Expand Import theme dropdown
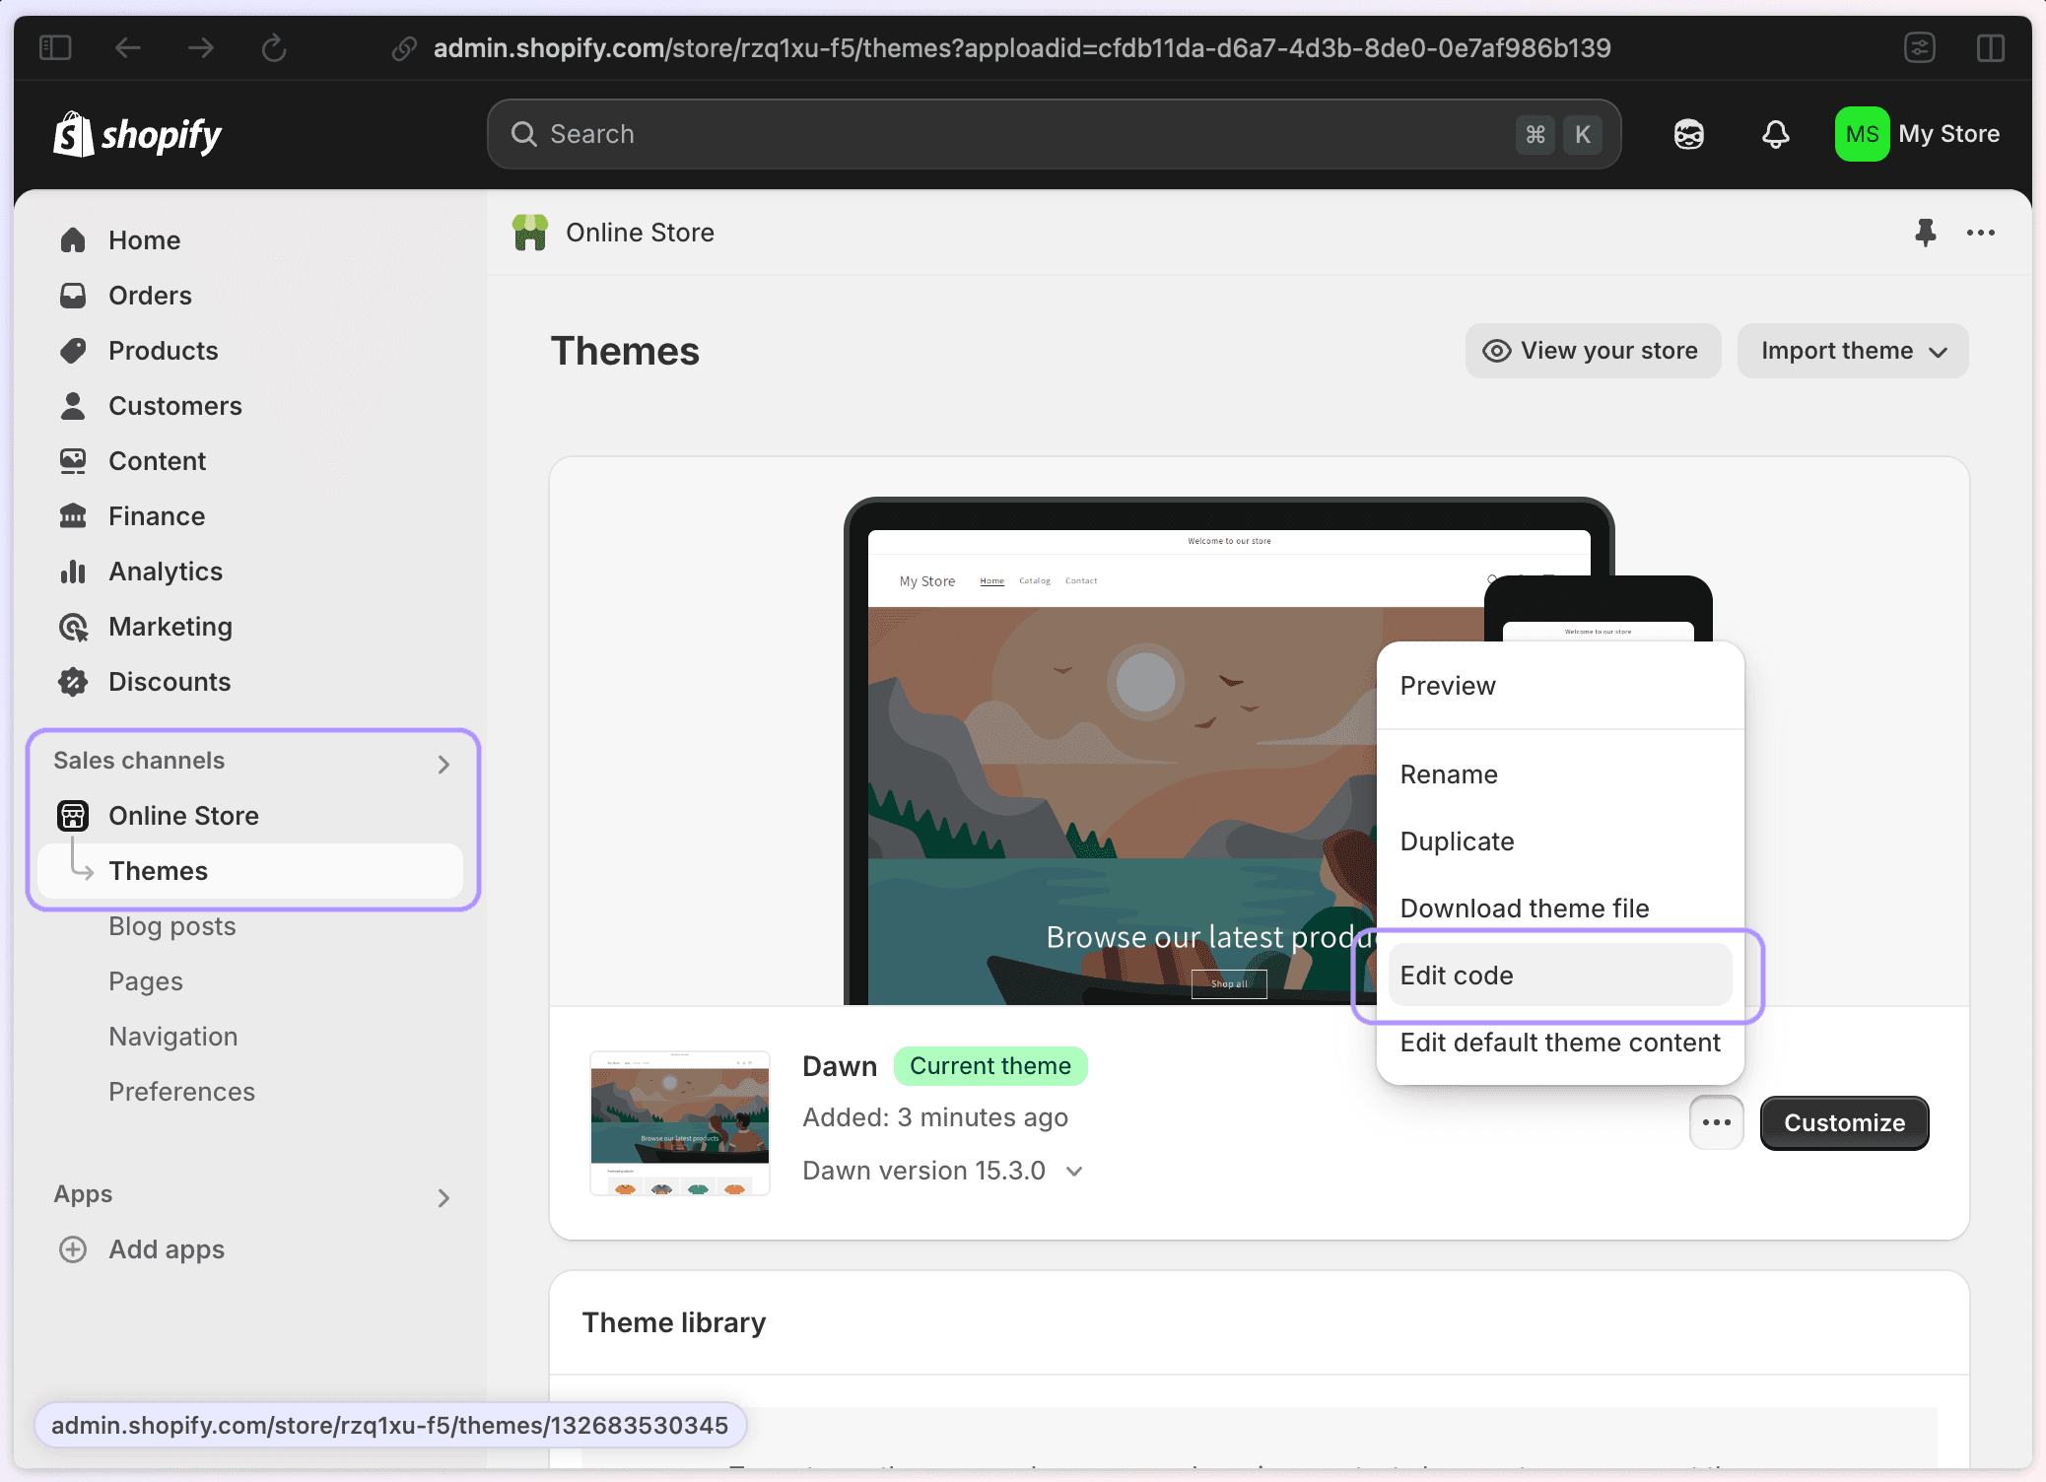This screenshot has width=2046, height=1482. (x=1852, y=351)
